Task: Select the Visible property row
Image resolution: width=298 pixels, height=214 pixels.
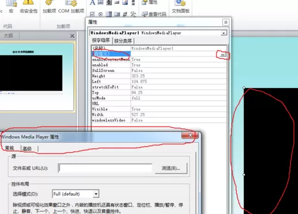Action: point(159,109)
